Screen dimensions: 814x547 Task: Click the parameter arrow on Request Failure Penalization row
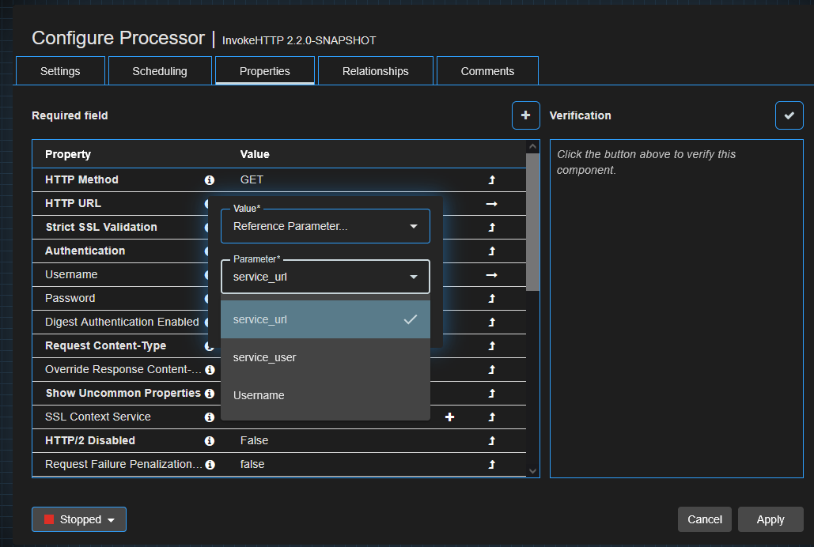tap(490, 464)
